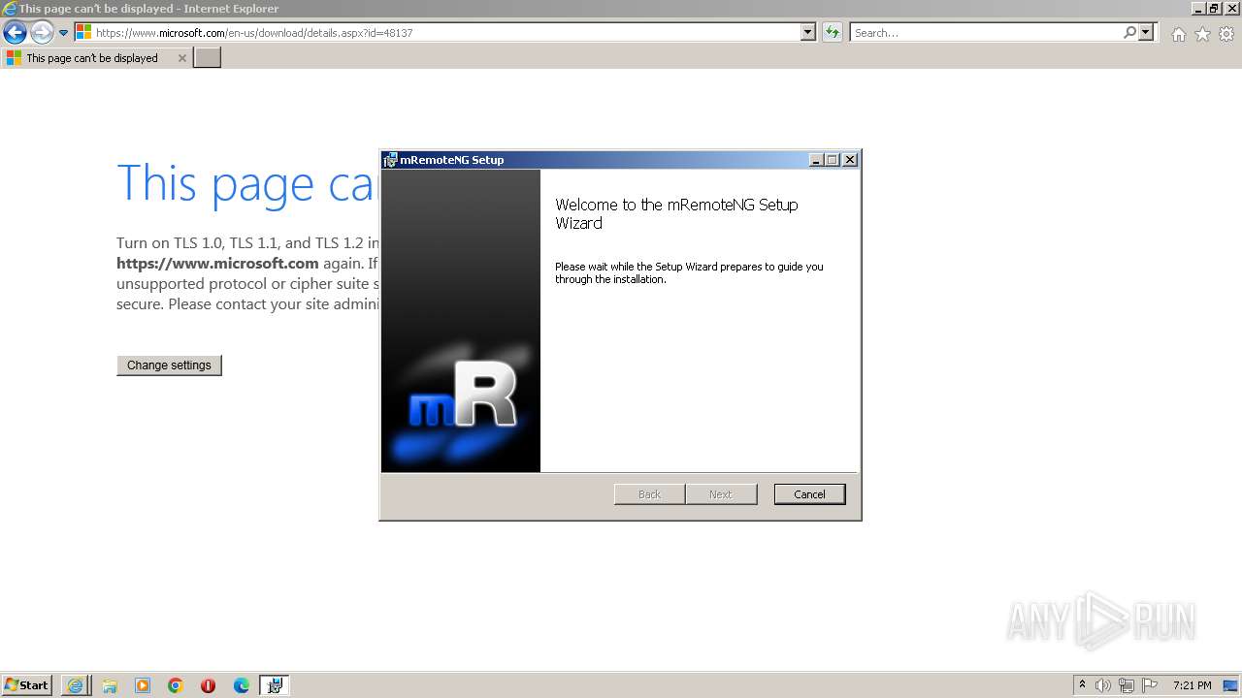This screenshot has width=1242, height=698.
Task: Click the Next button in Setup wizard
Action: pyautogui.click(x=720, y=494)
